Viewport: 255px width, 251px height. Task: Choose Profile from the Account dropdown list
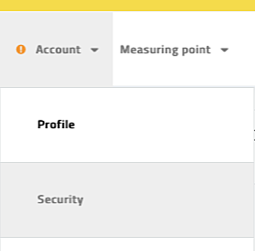[56, 125]
